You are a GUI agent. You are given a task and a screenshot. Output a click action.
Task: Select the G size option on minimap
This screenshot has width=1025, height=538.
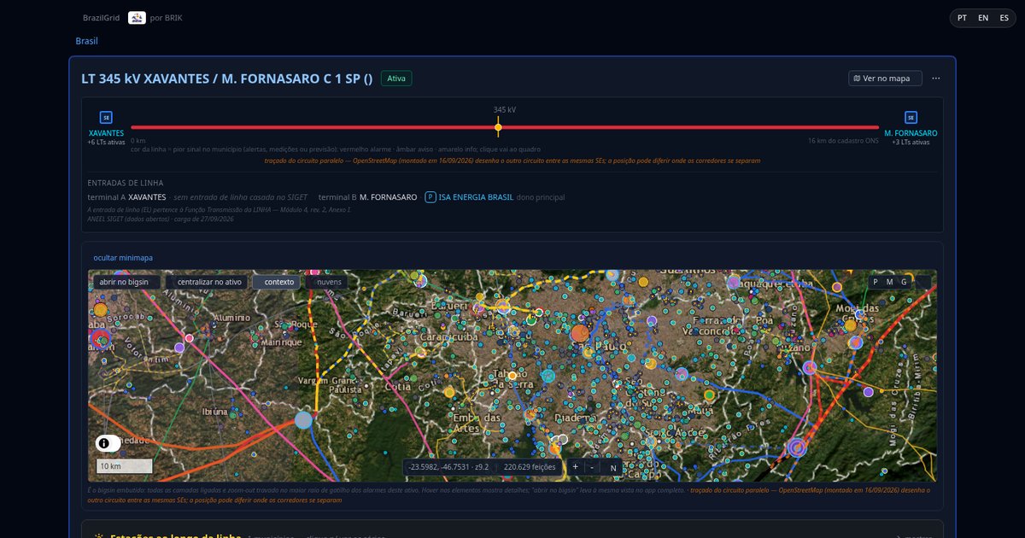[904, 282]
